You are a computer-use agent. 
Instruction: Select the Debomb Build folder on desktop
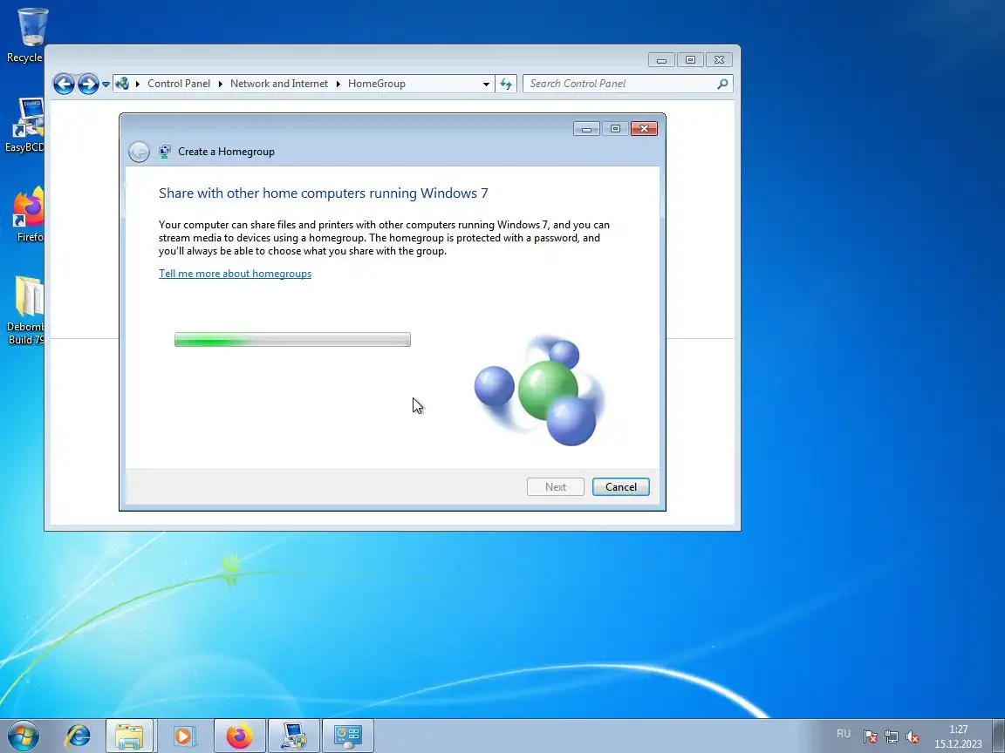tap(25, 310)
